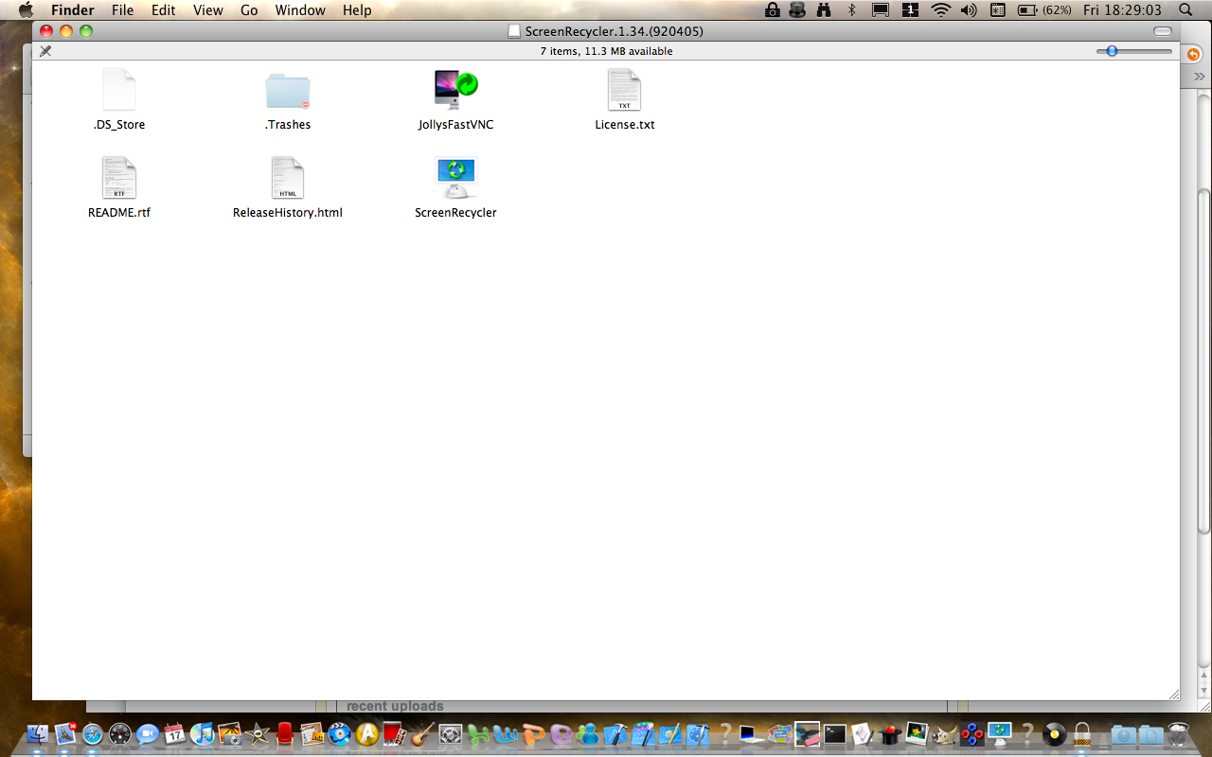The height and width of the screenshot is (757, 1212).
Task: Open iChat from the Dock
Action: click(147, 733)
